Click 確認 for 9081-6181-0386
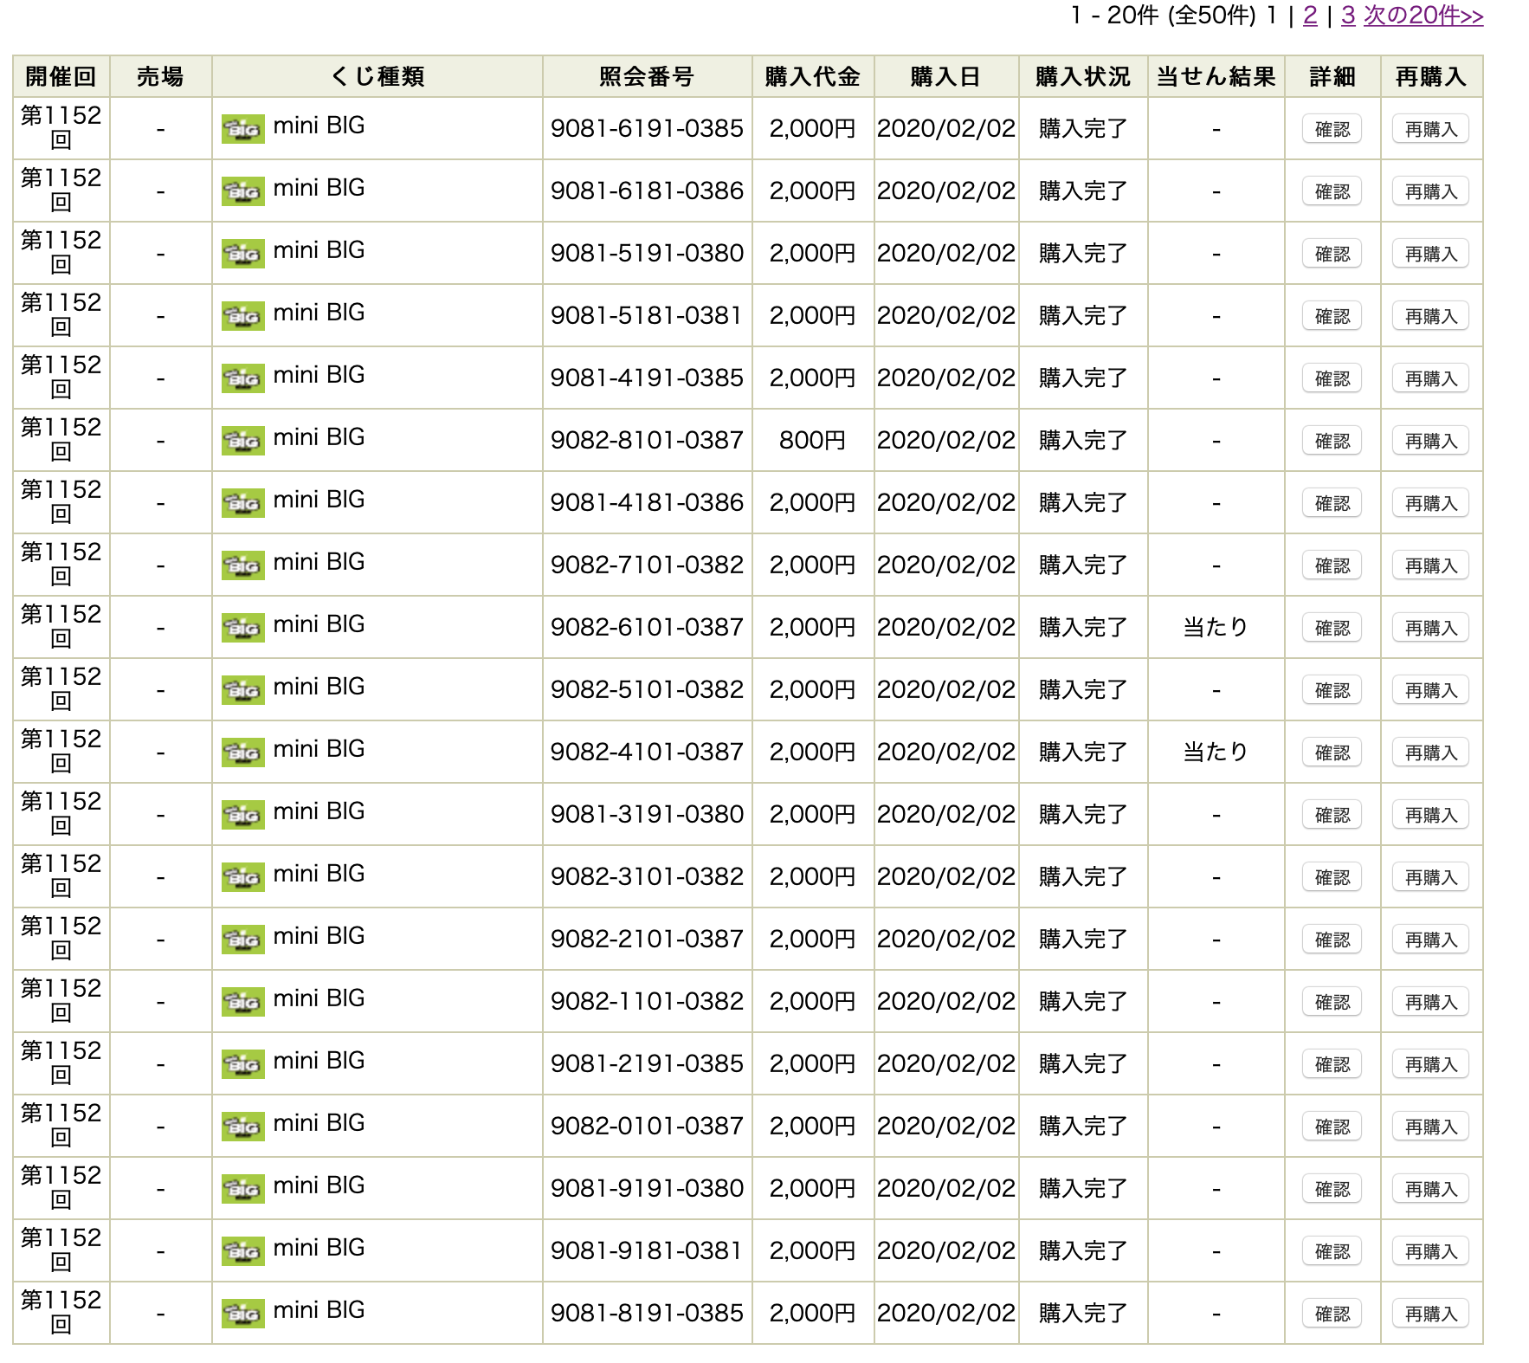 [x=1332, y=191]
